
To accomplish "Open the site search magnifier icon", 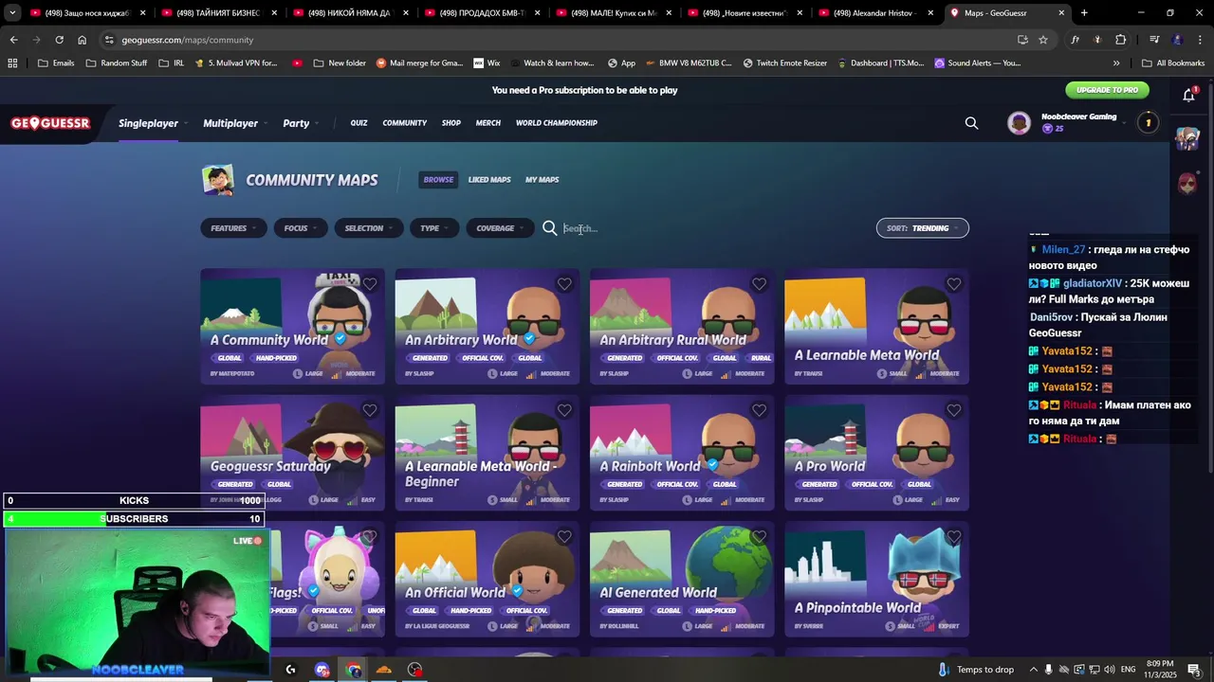I will coord(971,123).
